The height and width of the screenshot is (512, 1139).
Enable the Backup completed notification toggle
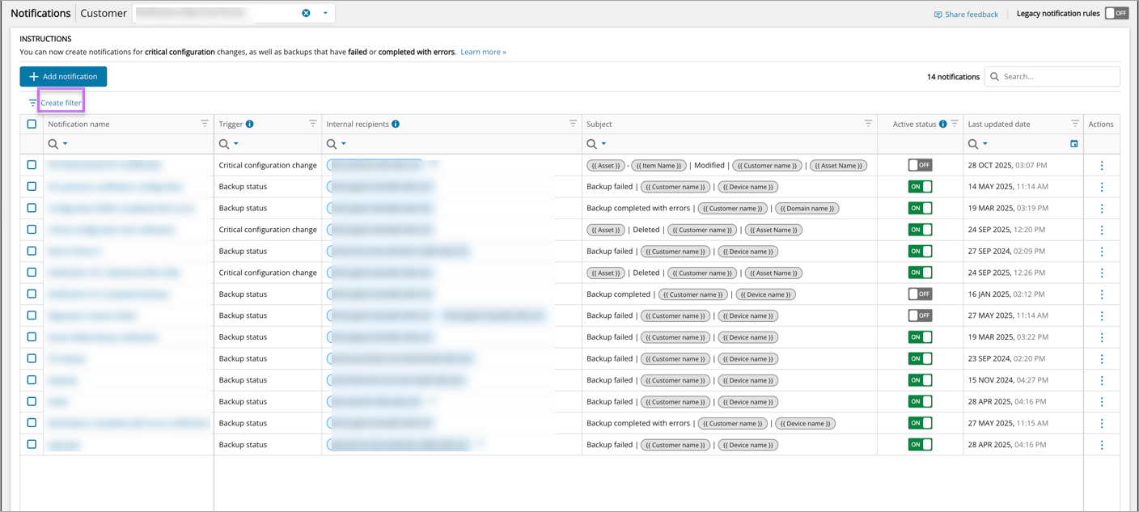tap(920, 294)
